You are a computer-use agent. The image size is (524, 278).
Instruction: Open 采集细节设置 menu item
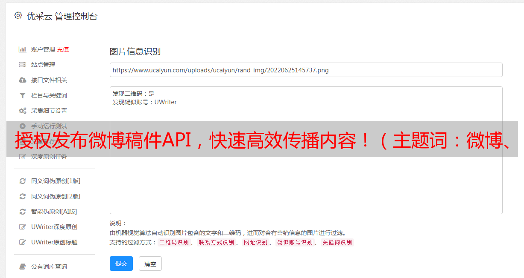coord(49,111)
